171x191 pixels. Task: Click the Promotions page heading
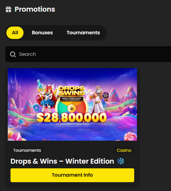pos(35,9)
